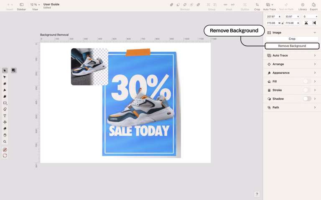Viewport: 321px width, 200px height.
Task: Select the Eraser tool
Action: 5,129
